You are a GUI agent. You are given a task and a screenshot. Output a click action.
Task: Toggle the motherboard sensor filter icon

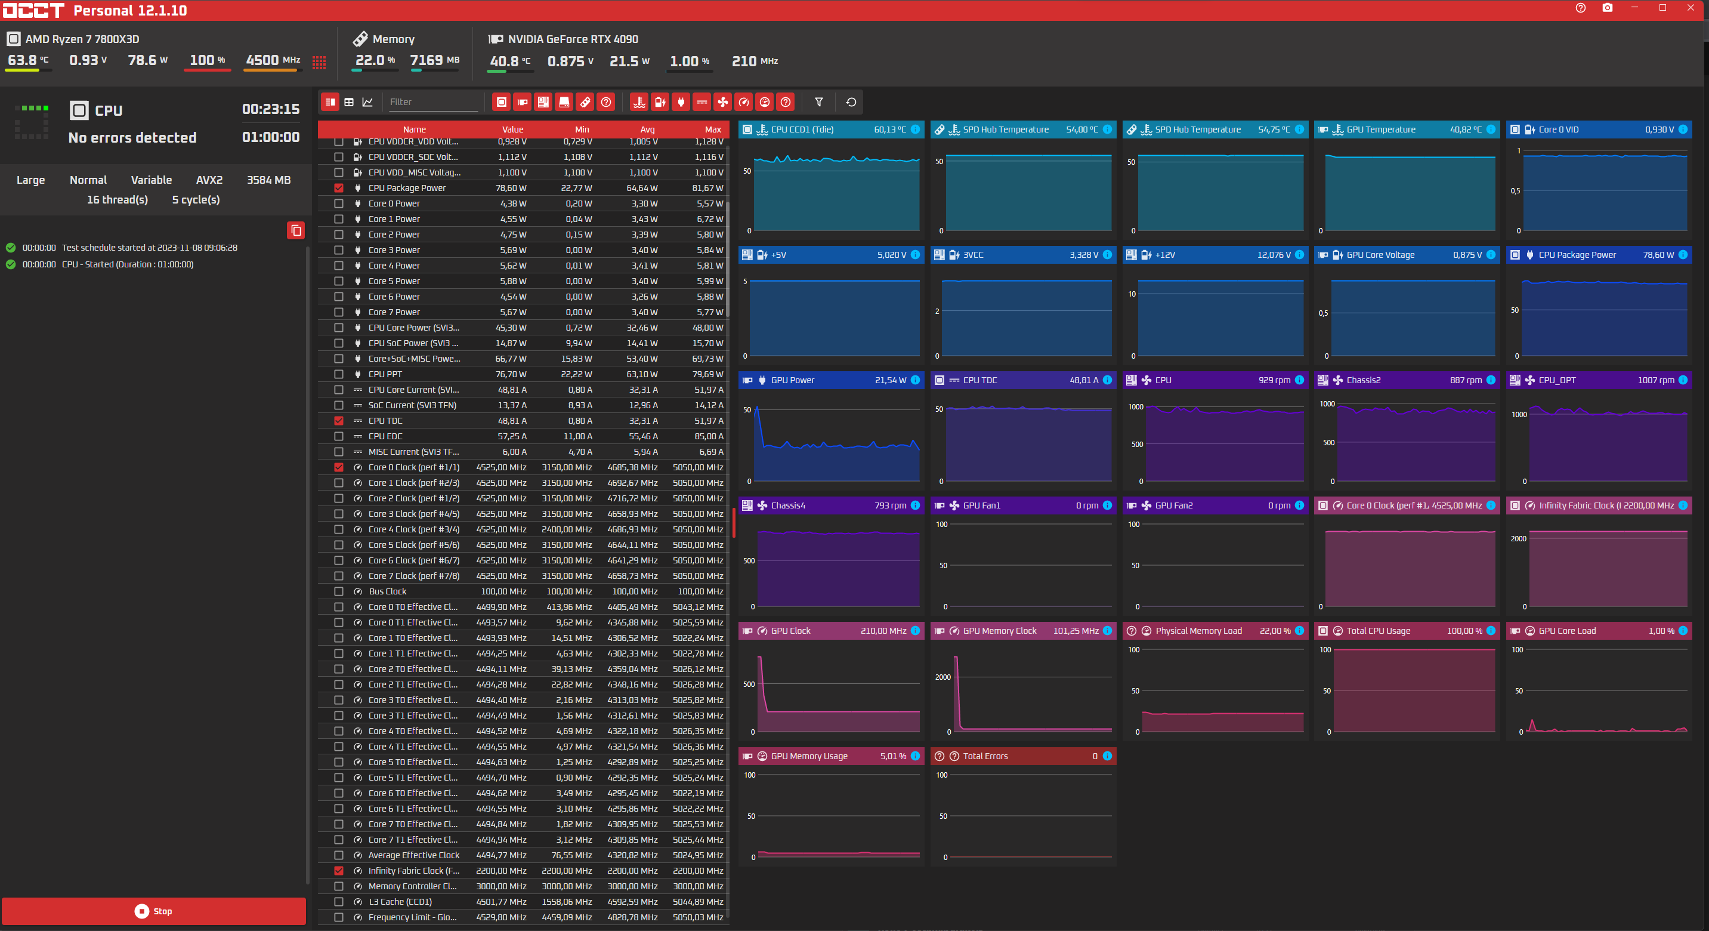543,102
